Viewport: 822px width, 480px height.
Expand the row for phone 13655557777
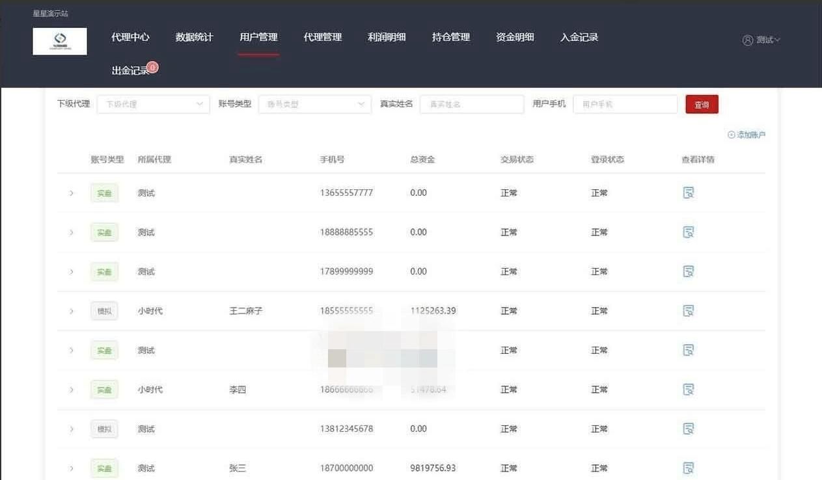[72, 193]
